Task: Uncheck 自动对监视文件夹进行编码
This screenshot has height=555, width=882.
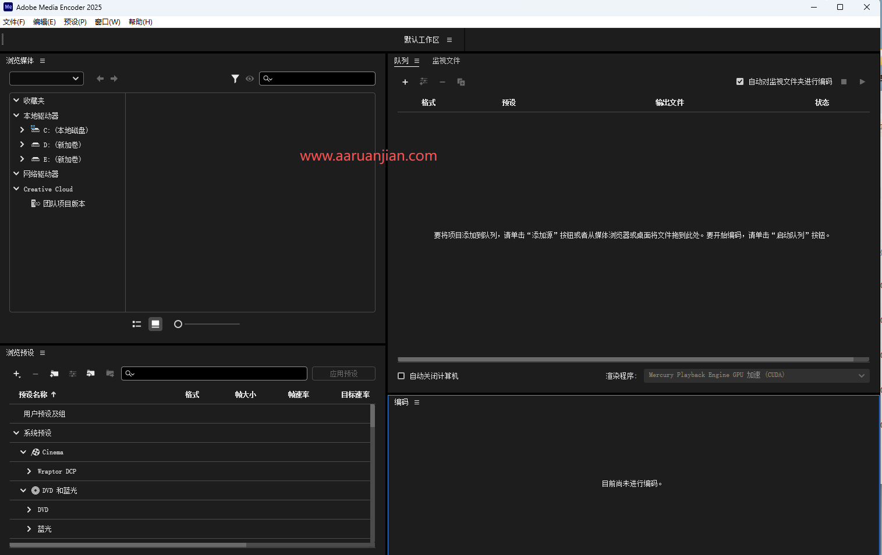Action: [x=741, y=81]
